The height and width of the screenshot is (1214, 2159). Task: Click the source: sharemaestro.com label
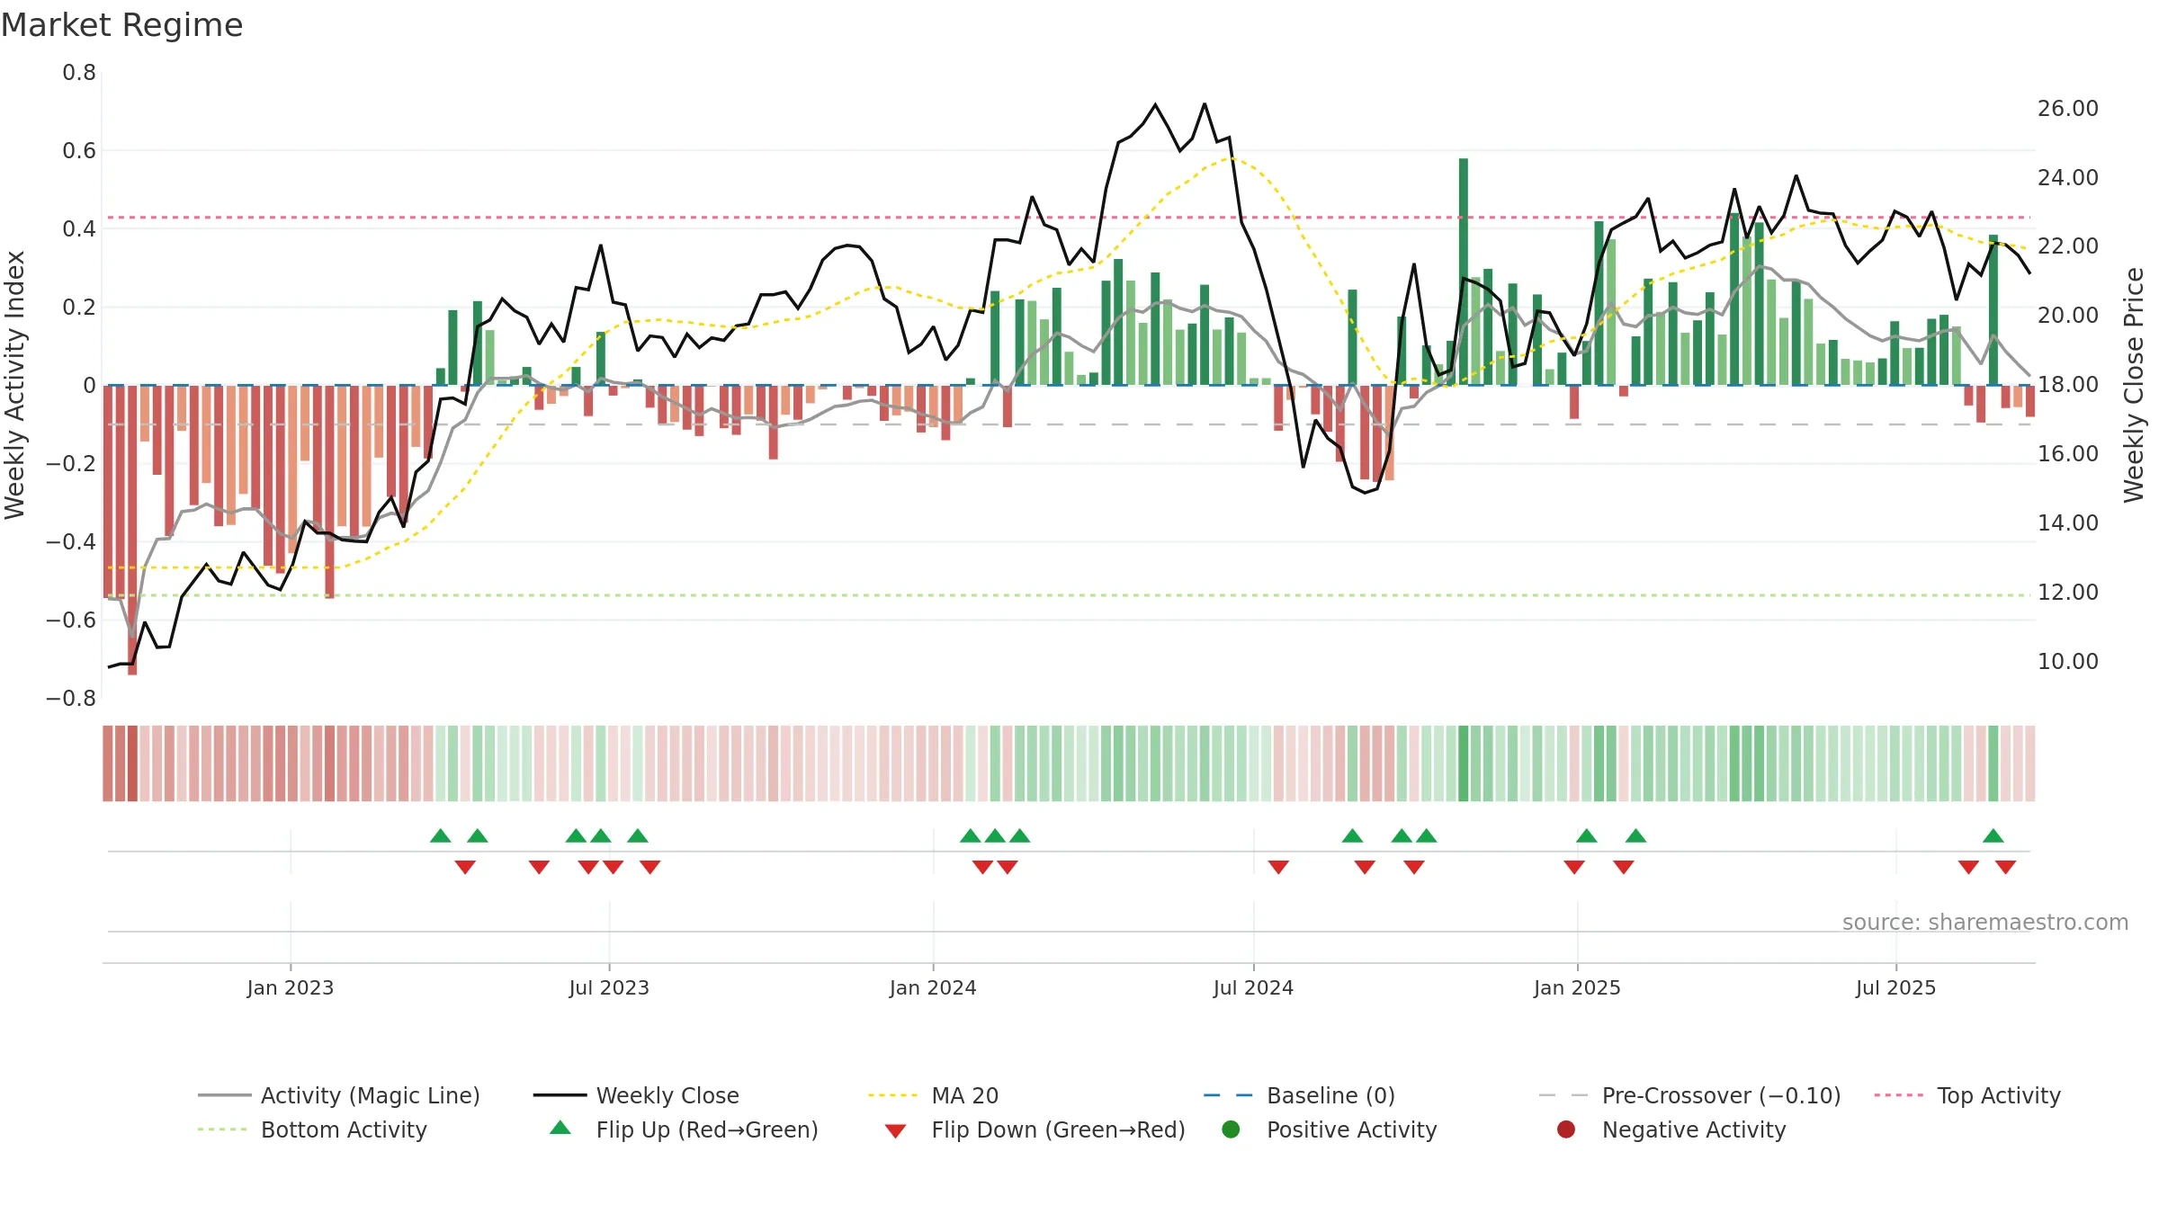1985,922
